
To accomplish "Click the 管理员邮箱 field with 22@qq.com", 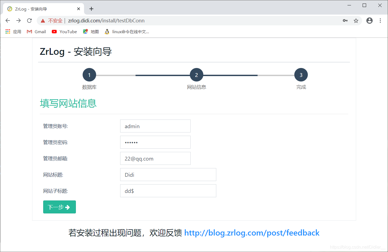I will pos(155,158).
